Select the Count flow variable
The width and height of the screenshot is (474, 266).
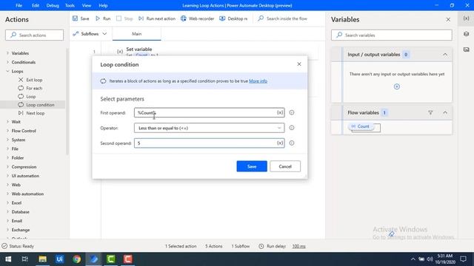tap(361, 126)
